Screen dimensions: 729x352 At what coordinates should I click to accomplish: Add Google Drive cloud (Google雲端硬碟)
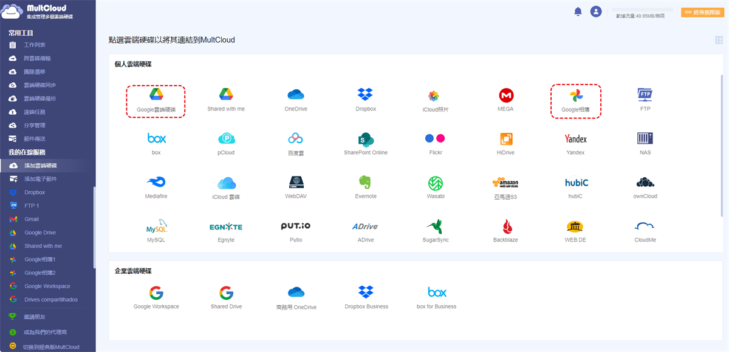(x=156, y=100)
